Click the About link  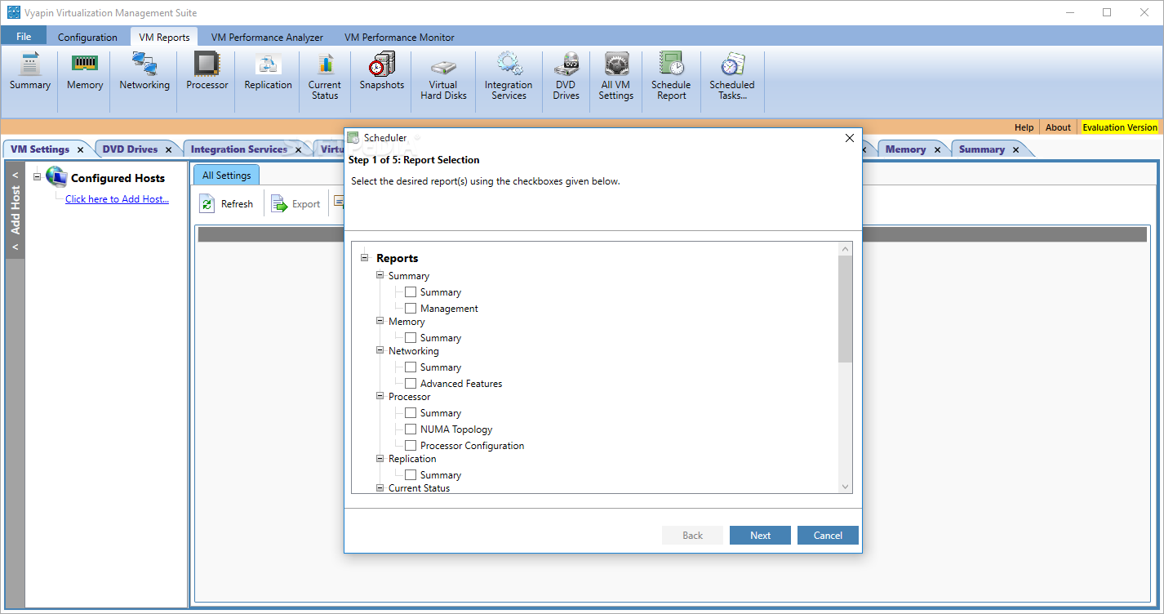click(1058, 127)
